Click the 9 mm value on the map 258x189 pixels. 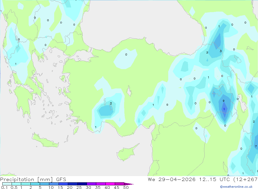223,101
